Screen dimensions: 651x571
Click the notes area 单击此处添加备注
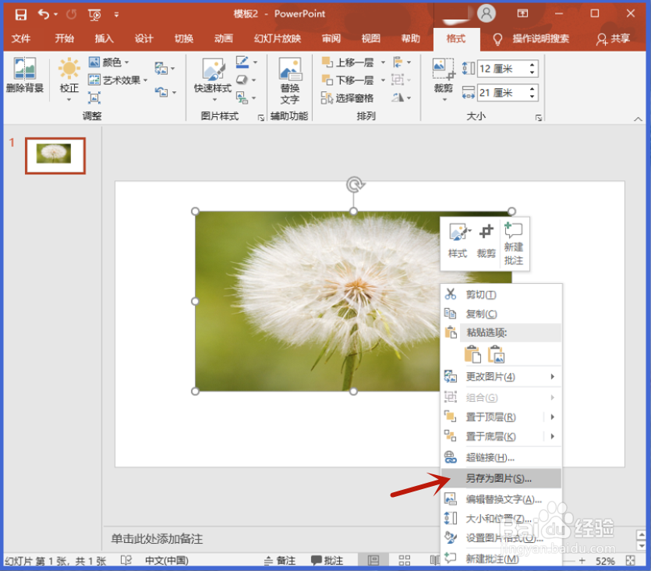point(157,538)
